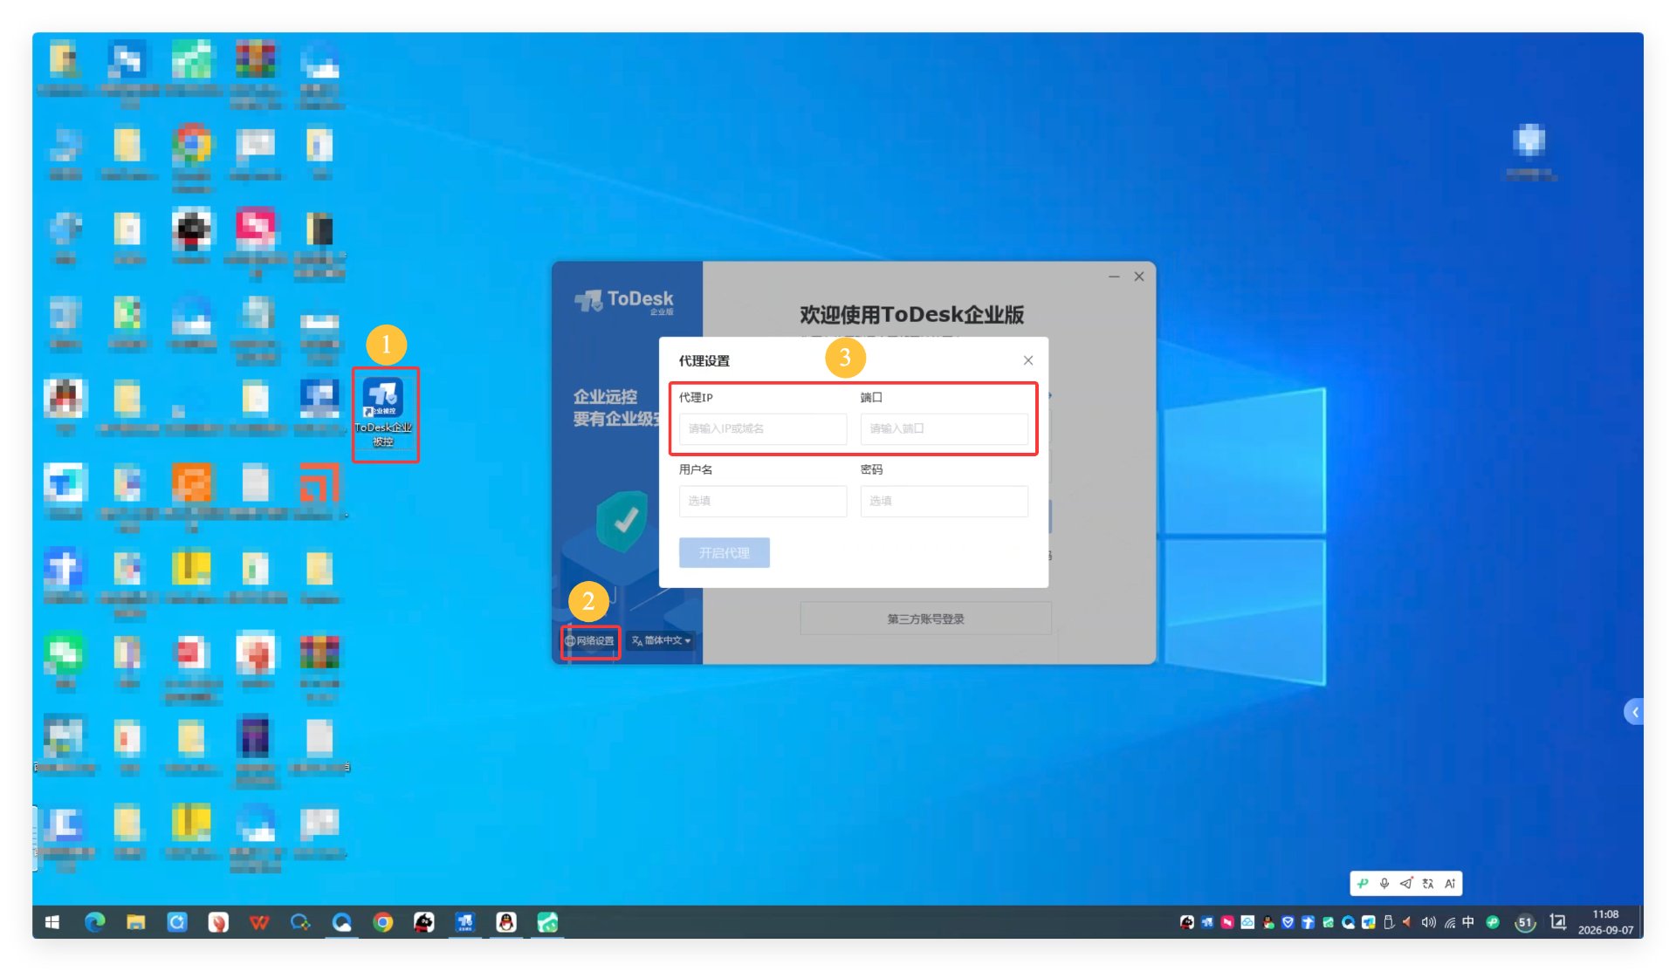Open the USB safely-remove tray icon
This screenshot has height=971, width=1676.
[x=1389, y=922]
